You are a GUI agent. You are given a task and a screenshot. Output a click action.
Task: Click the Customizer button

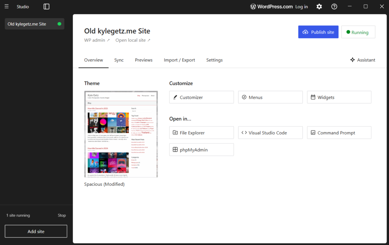coord(201,97)
